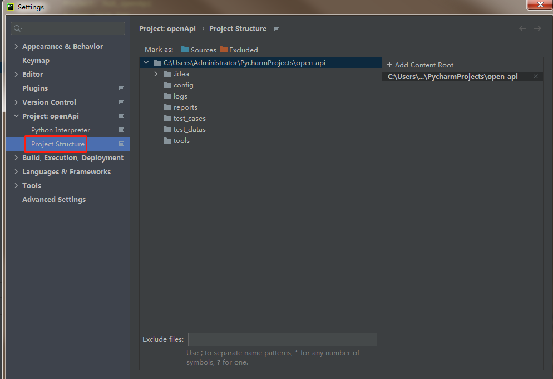
Task: Click the reports folder icon
Action: (167, 107)
